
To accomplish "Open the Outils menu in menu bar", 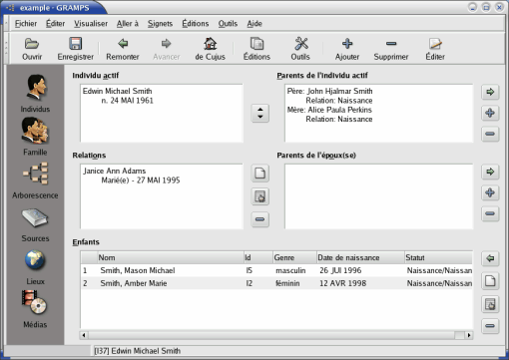I will pyautogui.click(x=228, y=24).
